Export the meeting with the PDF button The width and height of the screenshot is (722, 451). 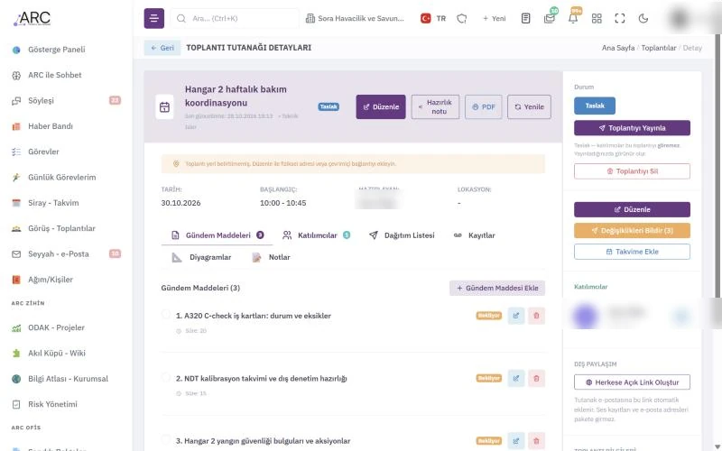click(x=484, y=106)
